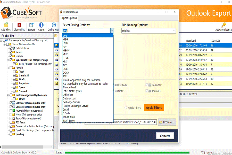Choose PDF from the saving options list
Image resolution: width=232 pixels, height=155 pixels.
pos(65,47)
